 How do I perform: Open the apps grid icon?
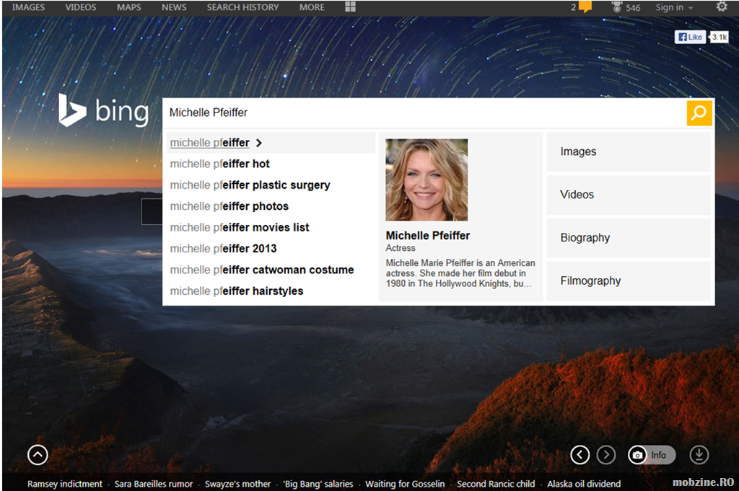coord(350,7)
